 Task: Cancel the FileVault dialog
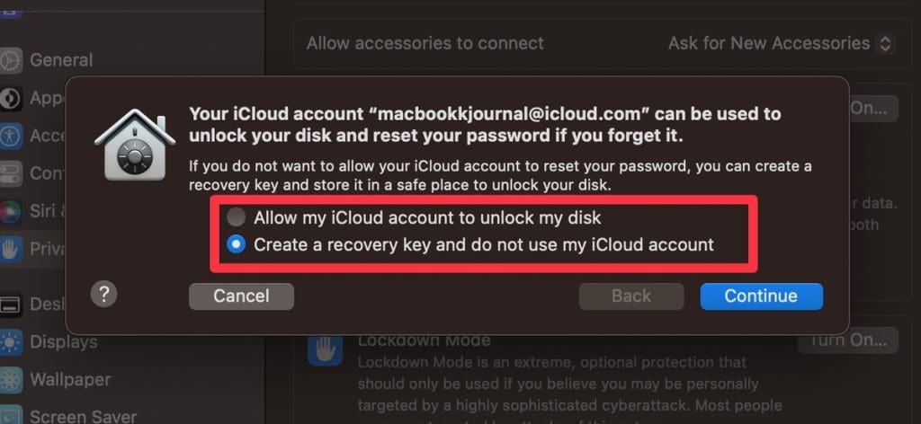[241, 296]
